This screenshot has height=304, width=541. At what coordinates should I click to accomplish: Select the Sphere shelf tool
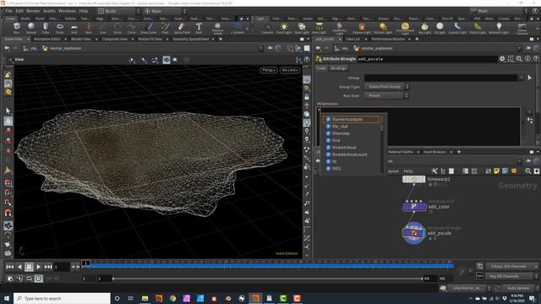(31, 28)
